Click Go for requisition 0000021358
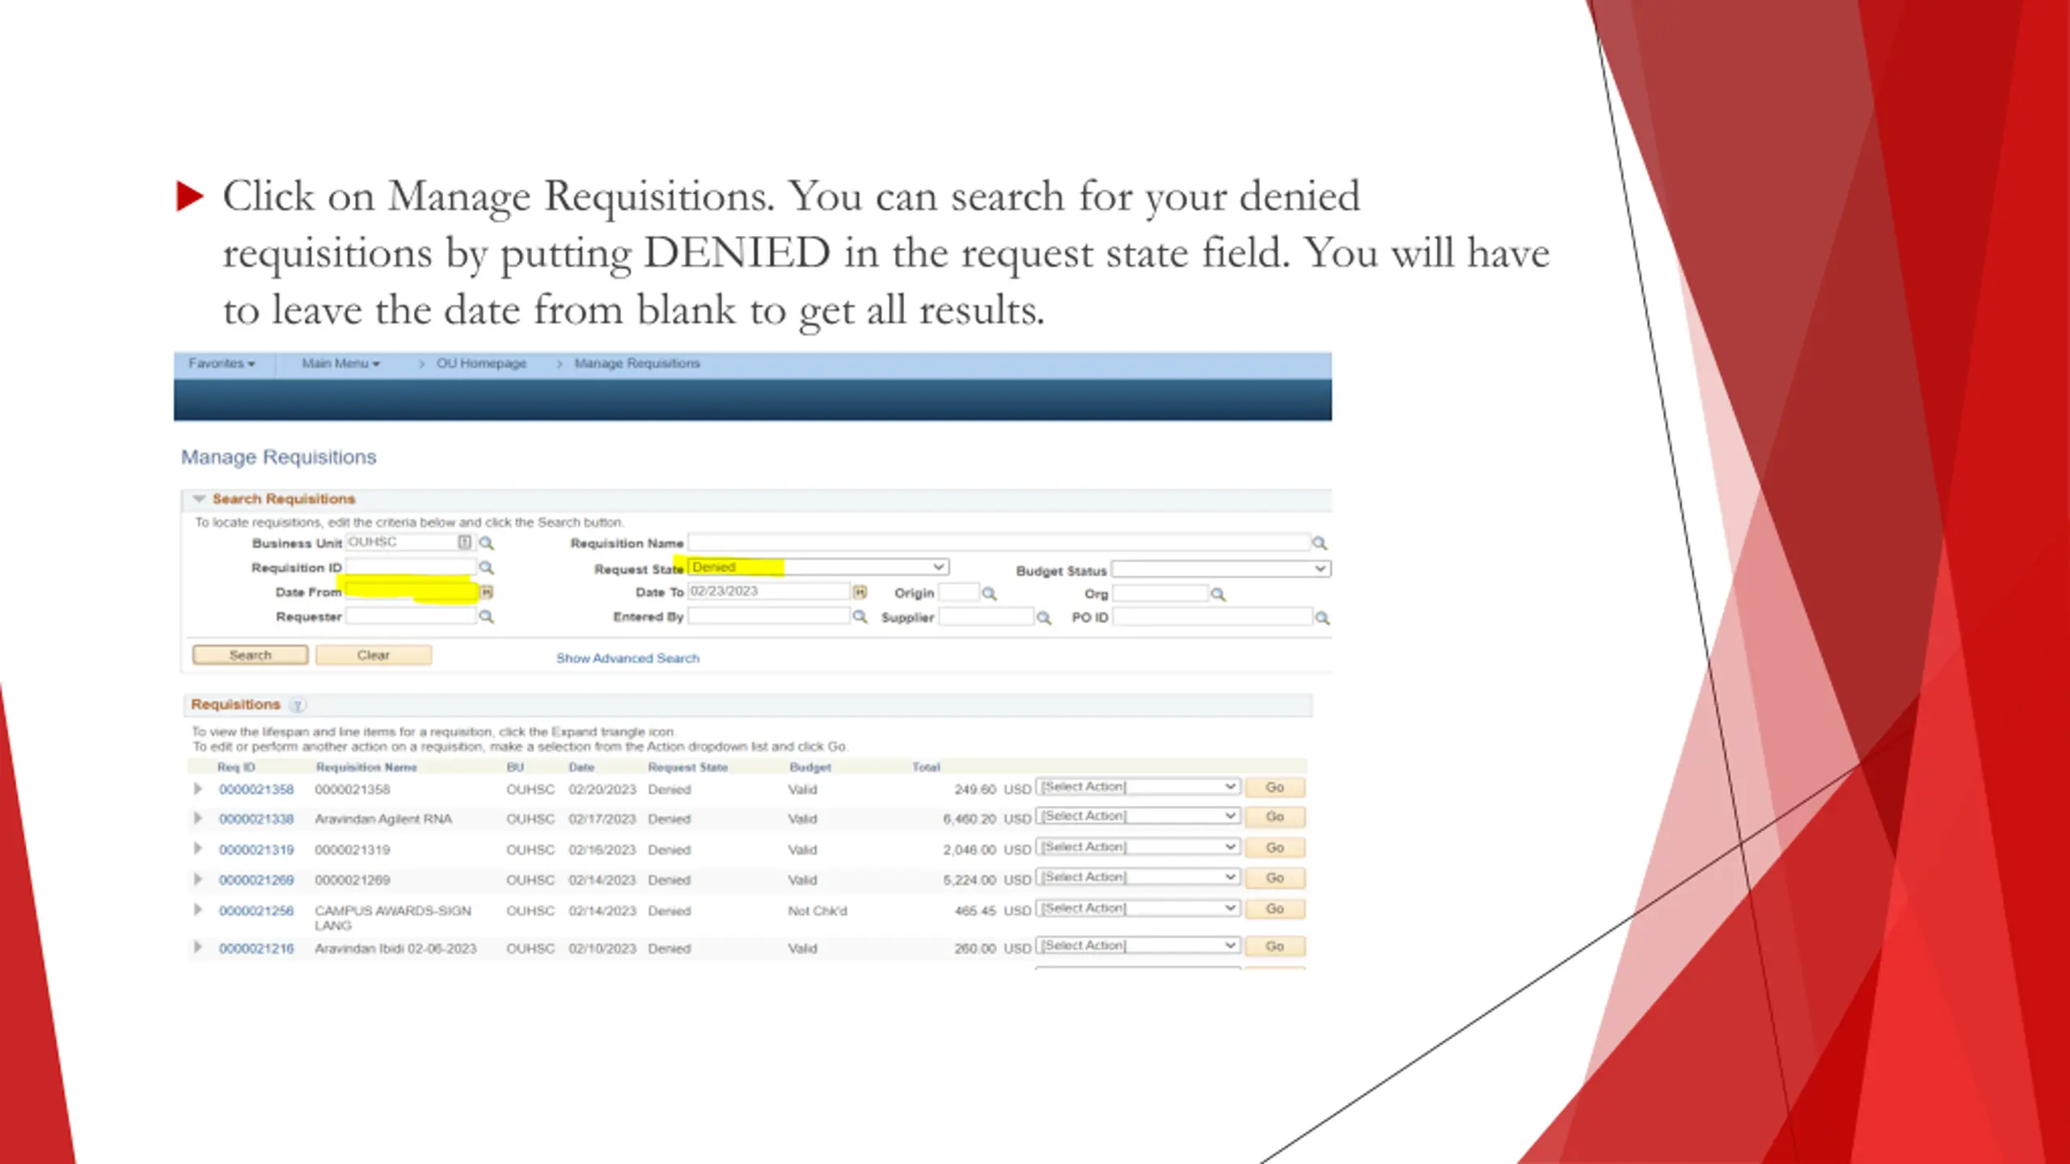Image resolution: width=2070 pixels, height=1164 pixels. click(1275, 787)
